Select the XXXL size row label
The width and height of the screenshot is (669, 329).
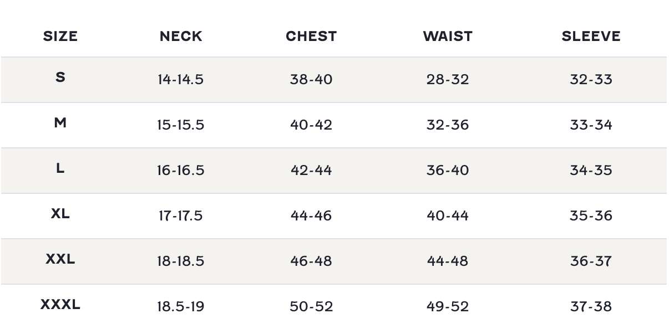point(60,305)
